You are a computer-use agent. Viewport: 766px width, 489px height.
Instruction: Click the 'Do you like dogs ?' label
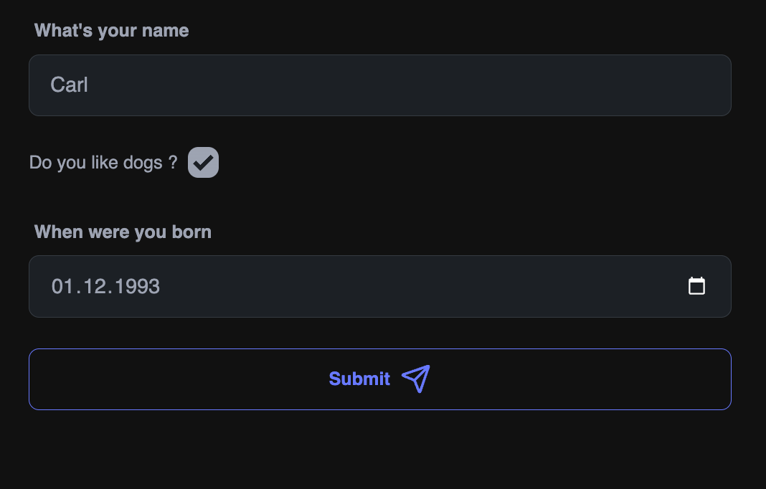[103, 163]
